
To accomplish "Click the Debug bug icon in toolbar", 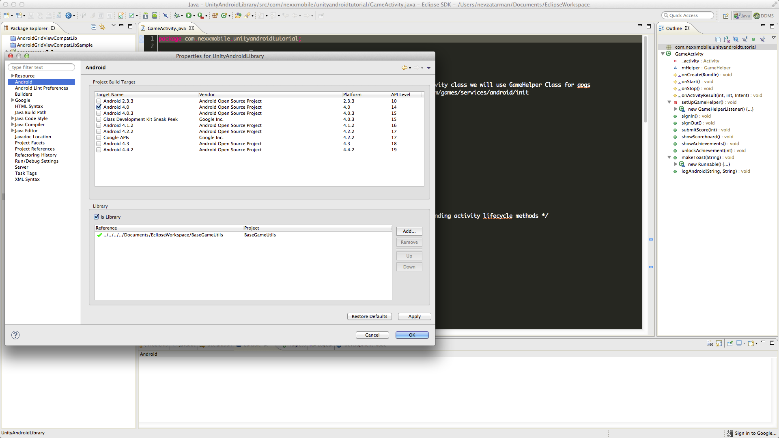I will [x=176, y=15].
